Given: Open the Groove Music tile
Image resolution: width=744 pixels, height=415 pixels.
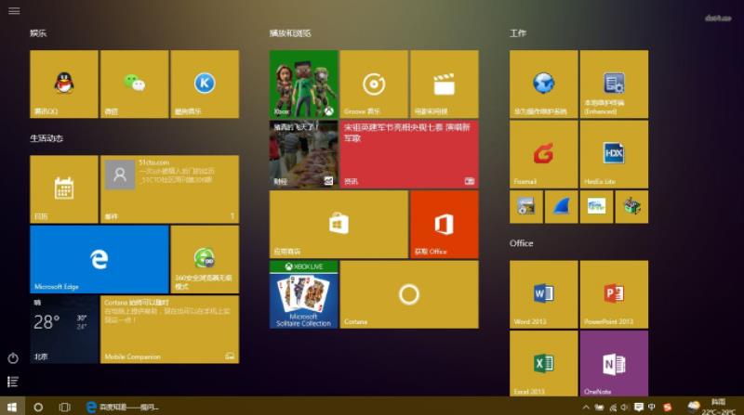Looking at the screenshot, I should tap(374, 84).
